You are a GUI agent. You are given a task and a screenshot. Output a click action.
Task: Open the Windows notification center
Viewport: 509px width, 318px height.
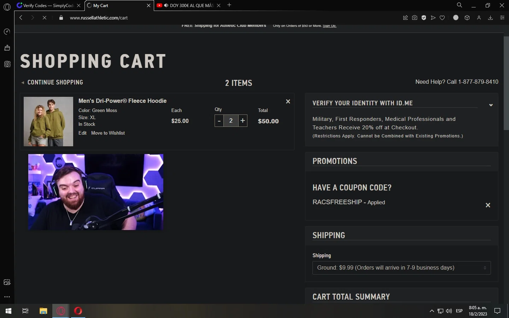pyautogui.click(x=497, y=311)
